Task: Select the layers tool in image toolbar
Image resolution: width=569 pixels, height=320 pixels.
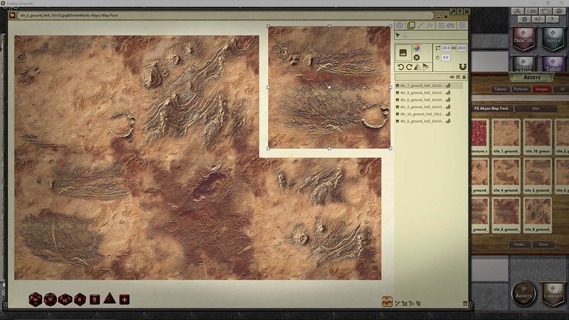Action: pos(411,26)
